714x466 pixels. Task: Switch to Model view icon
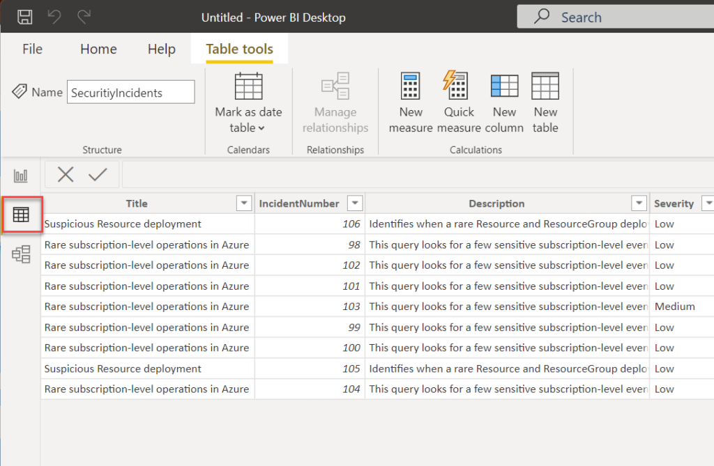click(21, 254)
